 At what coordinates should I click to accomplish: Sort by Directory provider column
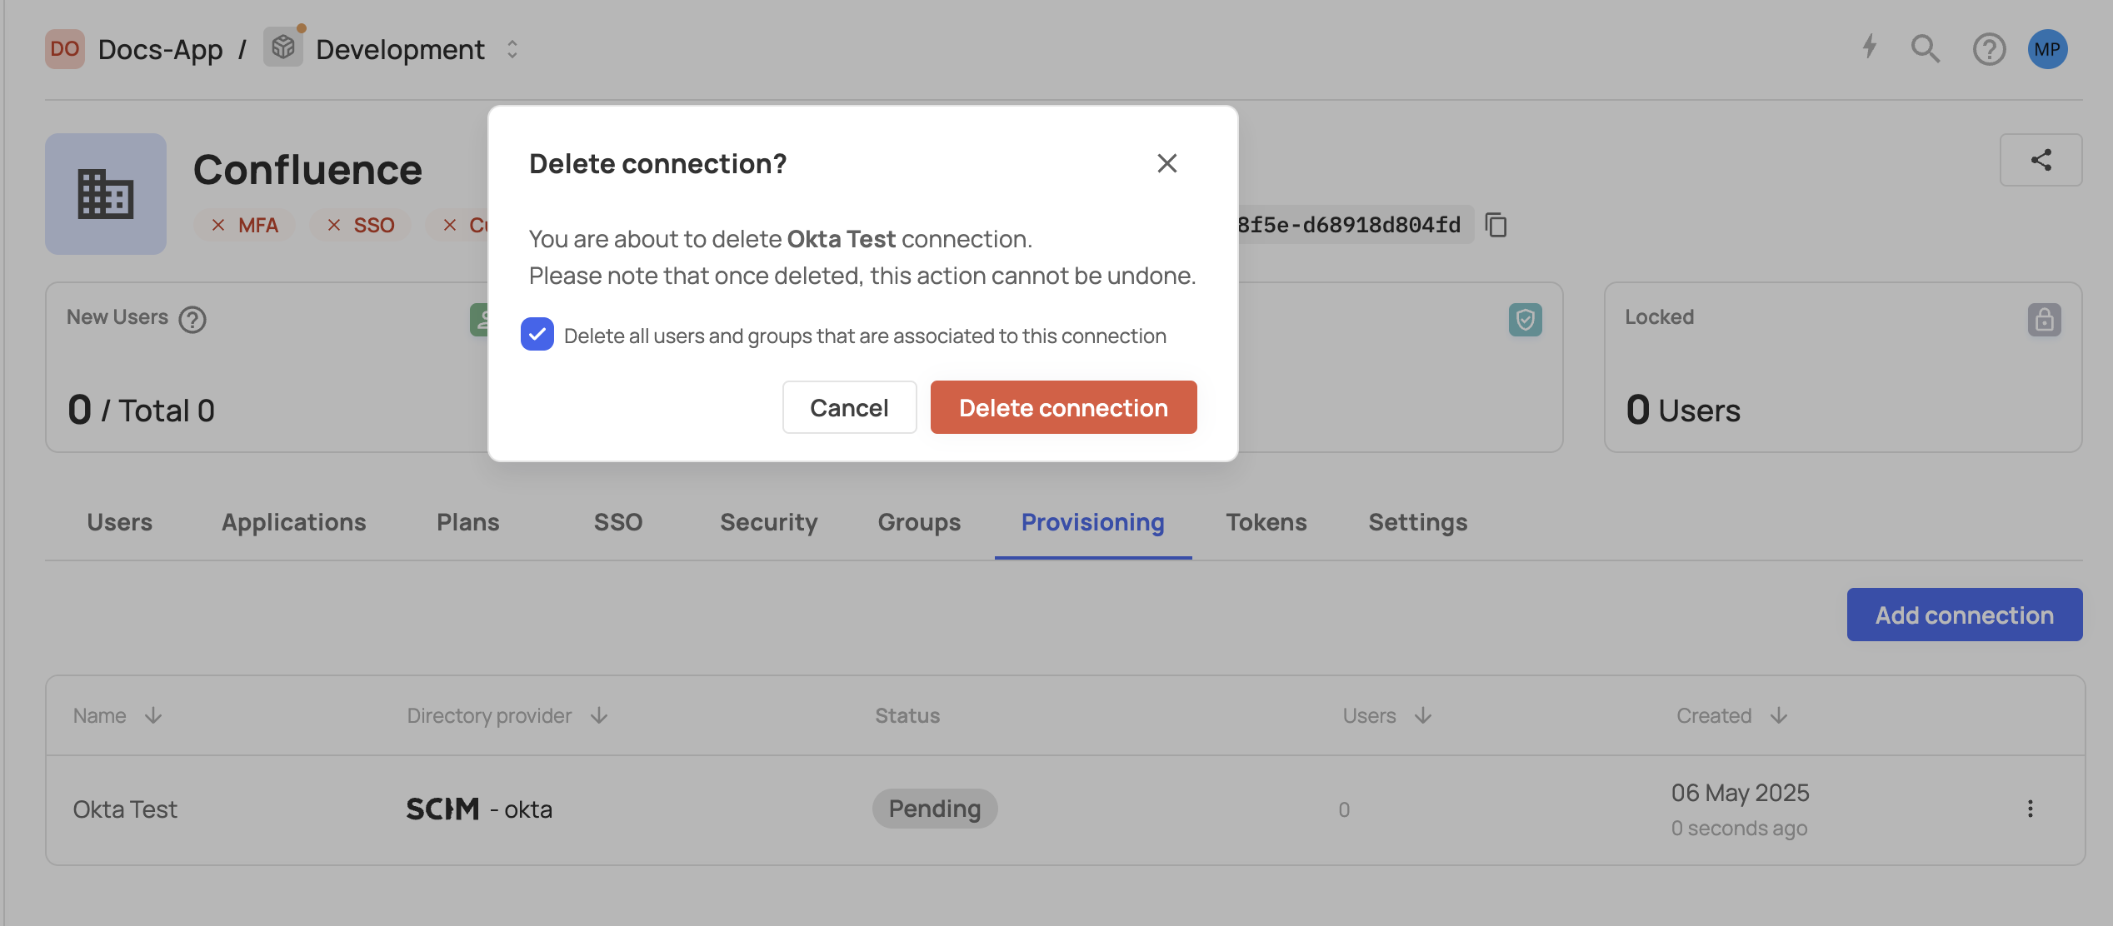point(599,716)
